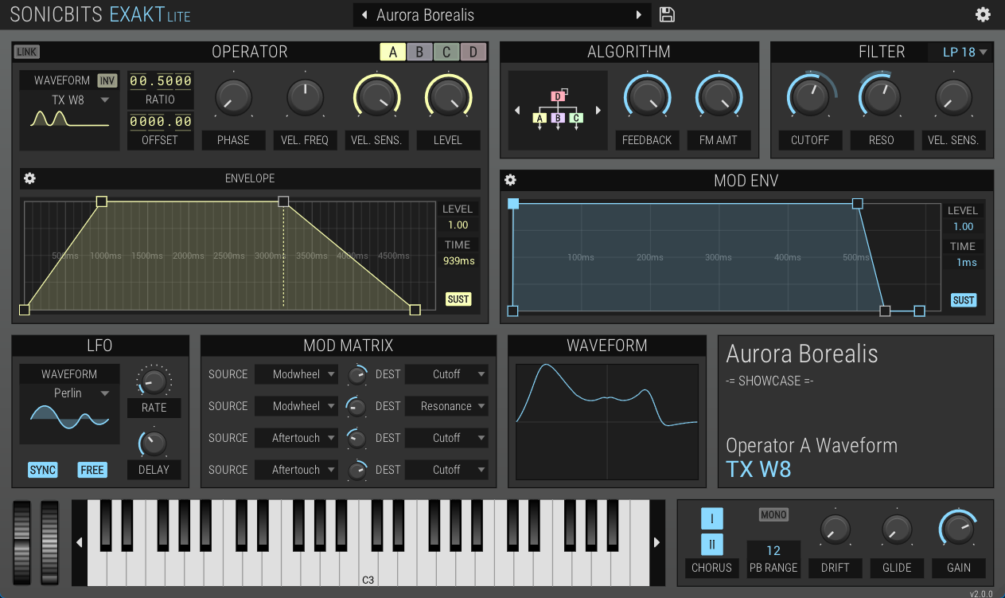Open MOD ENV settings gear

[511, 181]
